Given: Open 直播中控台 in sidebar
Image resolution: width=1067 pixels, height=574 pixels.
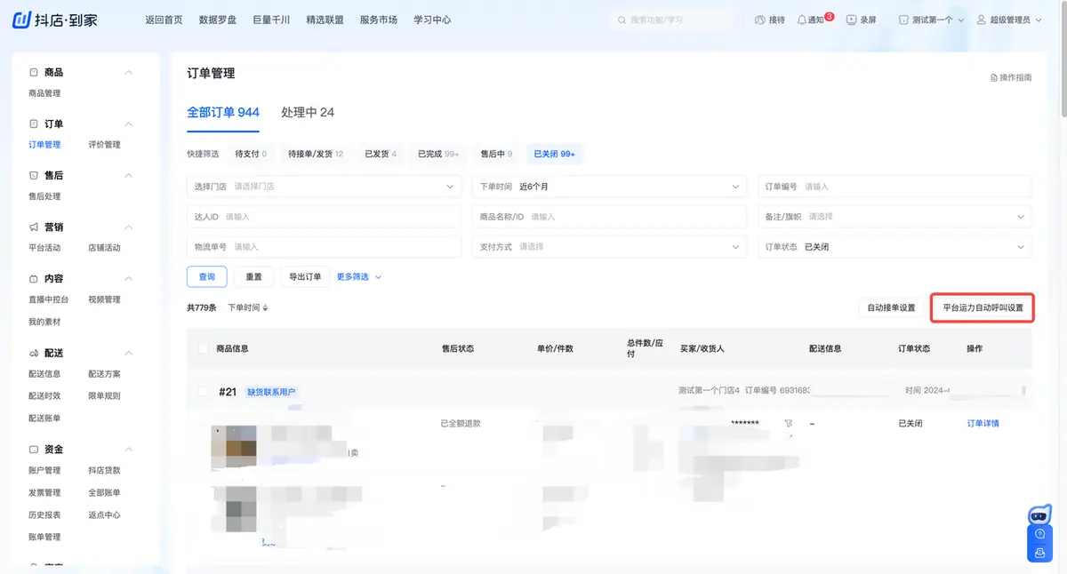Looking at the screenshot, I should tap(48, 299).
